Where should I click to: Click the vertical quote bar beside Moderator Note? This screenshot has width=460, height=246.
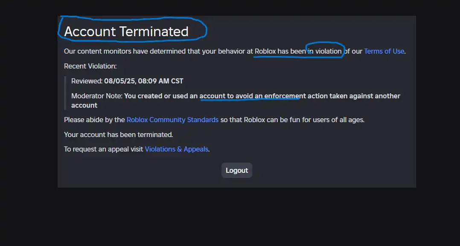pos(65,93)
